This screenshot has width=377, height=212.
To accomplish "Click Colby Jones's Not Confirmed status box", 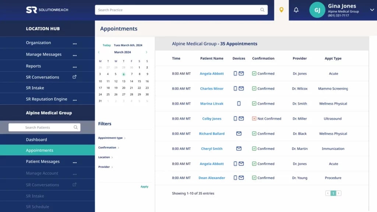I will click(x=254, y=119).
